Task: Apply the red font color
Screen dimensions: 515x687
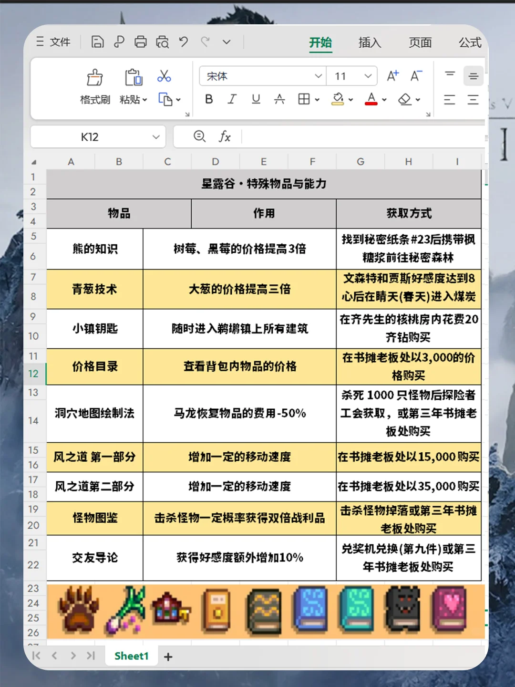Action: tap(371, 99)
